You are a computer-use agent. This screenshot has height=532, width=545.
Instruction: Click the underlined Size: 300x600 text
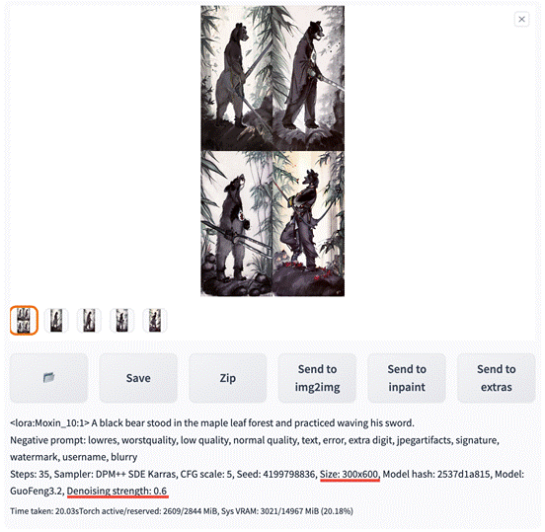(x=349, y=474)
